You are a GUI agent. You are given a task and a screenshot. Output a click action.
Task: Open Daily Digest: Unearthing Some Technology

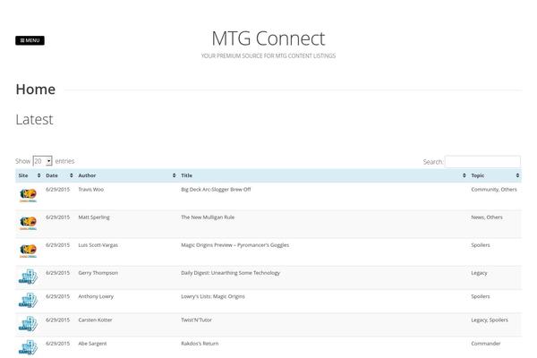(231, 273)
